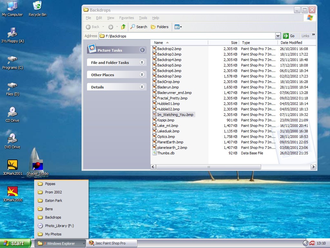Open the Favorites menu
Image resolution: width=330 pixels, height=248 pixels.
(x=126, y=18)
